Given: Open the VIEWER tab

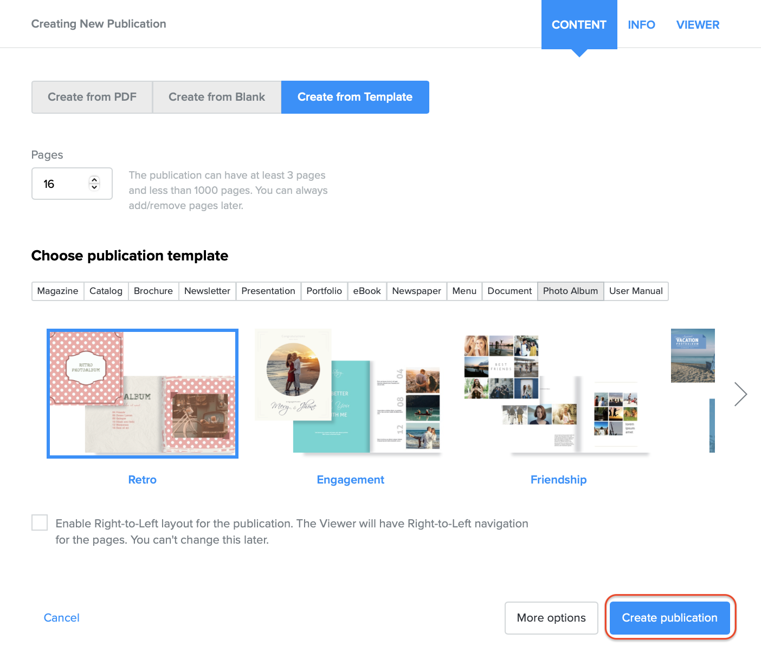Looking at the screenshot, I should (x=698, y=25).
